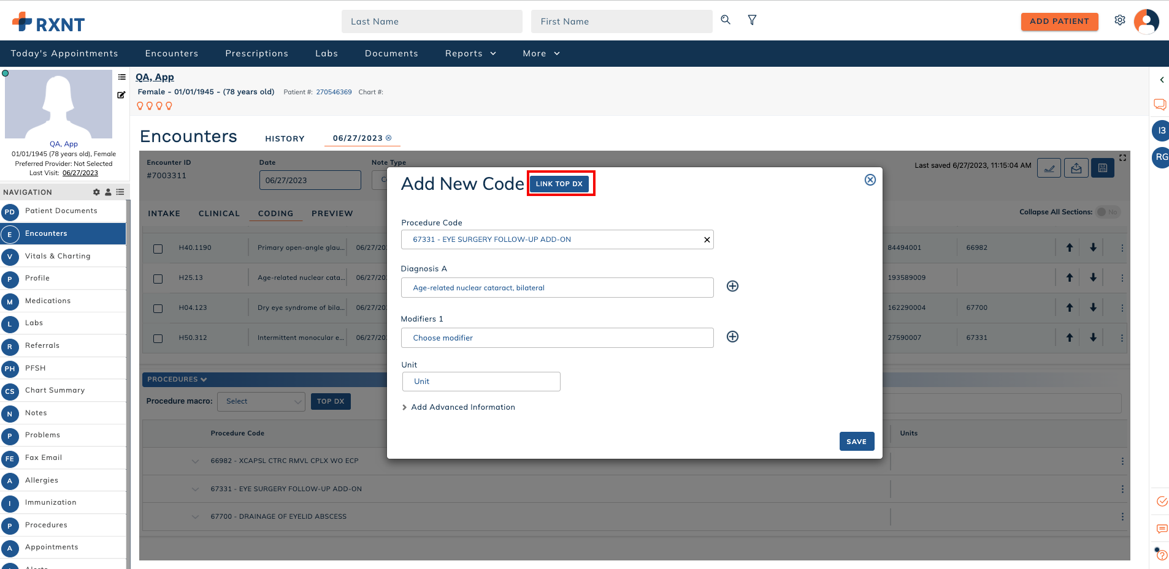Open Prescriptions in the top menu
Screen dimensions: 1169x569
click(x=256, y=54)
